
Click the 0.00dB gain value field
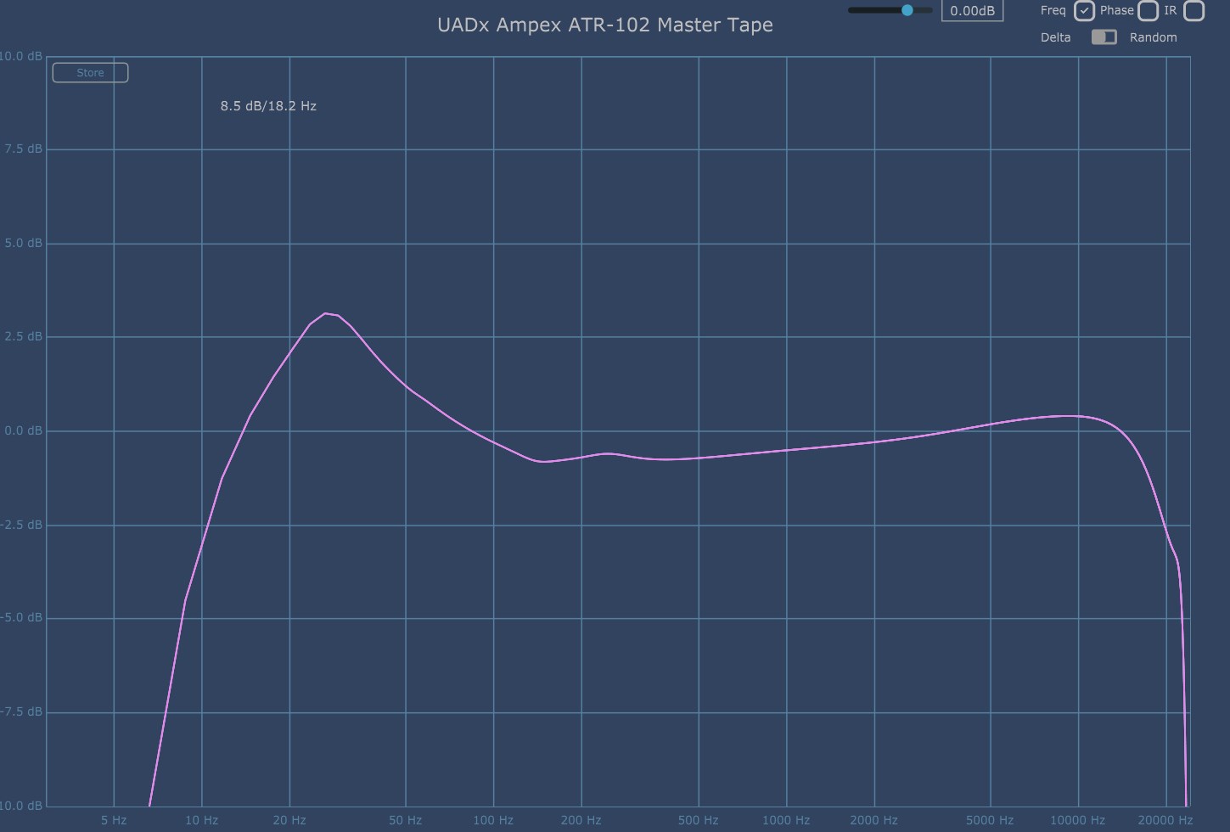(x=972, y=11)
